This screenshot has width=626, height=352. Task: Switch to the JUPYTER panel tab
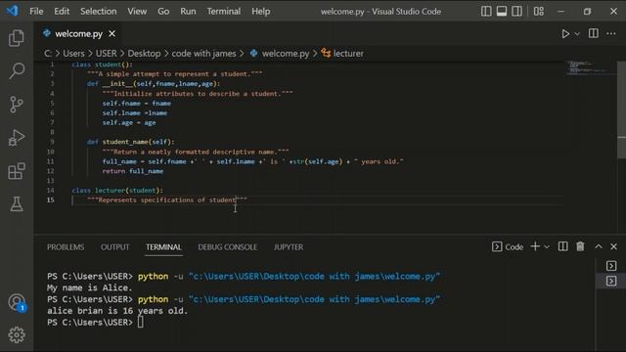coord(289,247)
